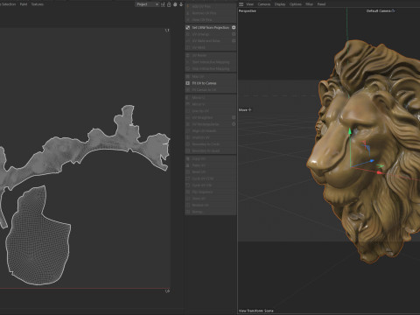Click the blue Z axis arrow handle
This screenshot has width=420, height=315.
(372, 161)
